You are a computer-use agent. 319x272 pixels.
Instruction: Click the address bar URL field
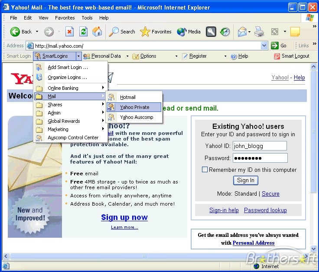[147, 46]
